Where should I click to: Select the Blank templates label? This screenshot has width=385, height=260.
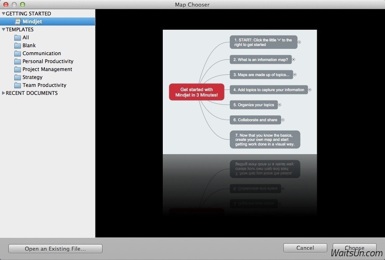click(x=29, y=46)
